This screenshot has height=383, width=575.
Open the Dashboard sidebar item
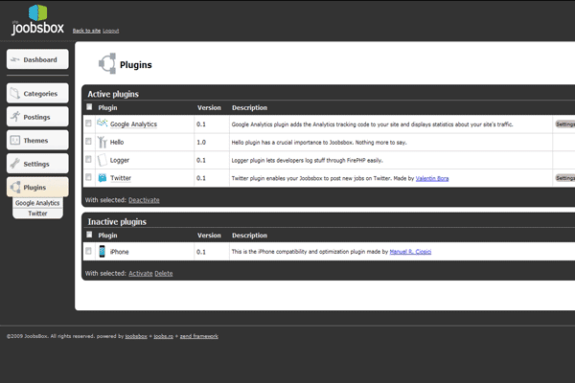pos(37,59)
